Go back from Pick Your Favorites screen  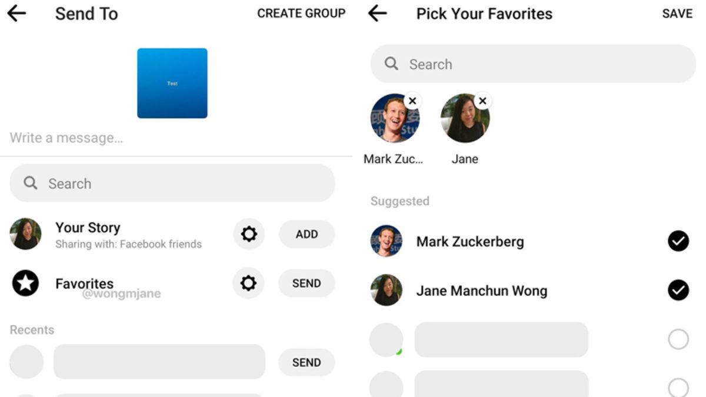click(377, 14)
